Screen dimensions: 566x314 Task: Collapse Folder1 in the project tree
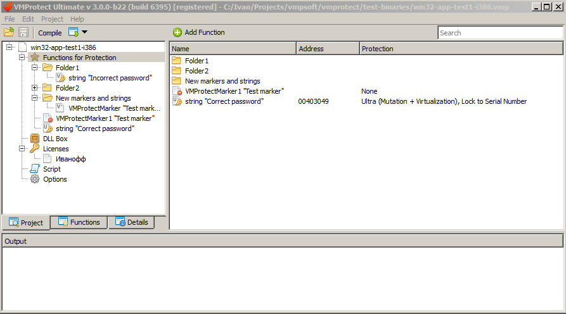point(35,67)
